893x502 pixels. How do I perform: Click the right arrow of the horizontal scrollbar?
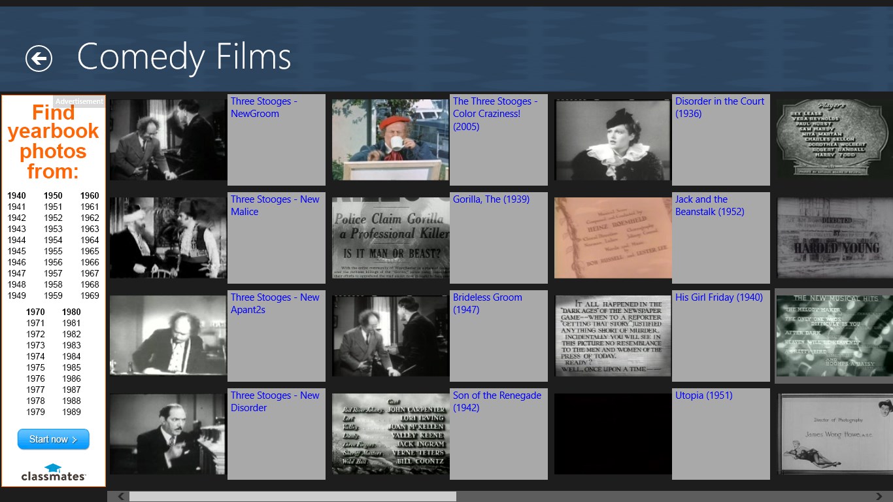pos(880,497)
